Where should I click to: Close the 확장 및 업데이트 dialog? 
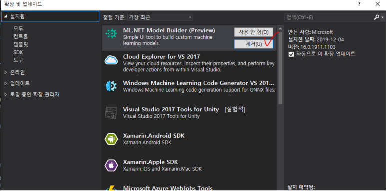[x=378, y=4]
